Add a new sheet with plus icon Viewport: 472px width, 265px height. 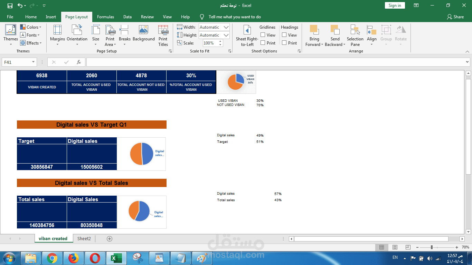110,238
